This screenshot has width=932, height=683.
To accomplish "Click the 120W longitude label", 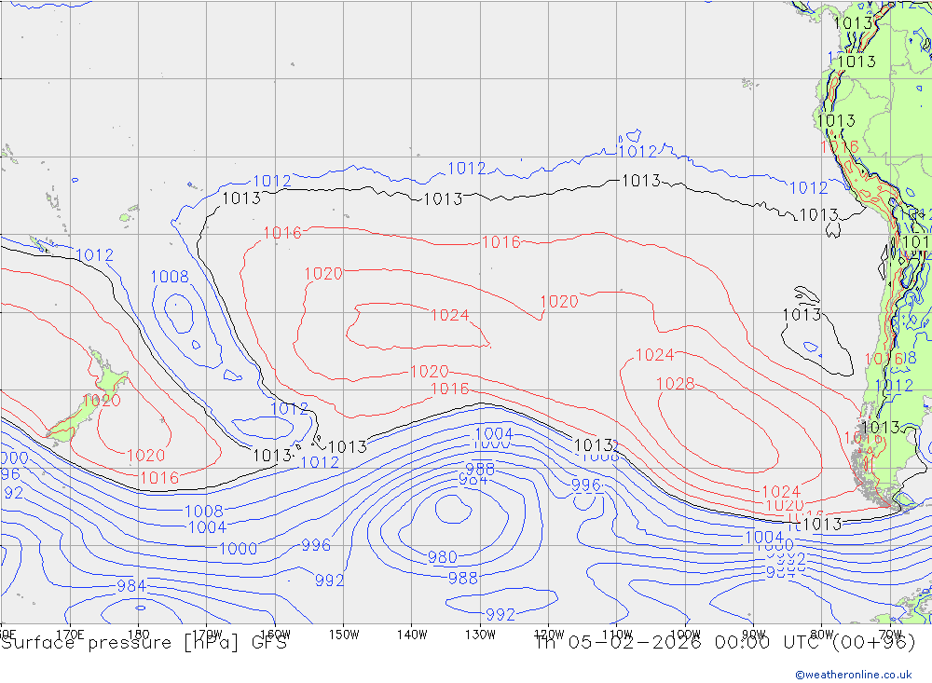I will 549,635.
